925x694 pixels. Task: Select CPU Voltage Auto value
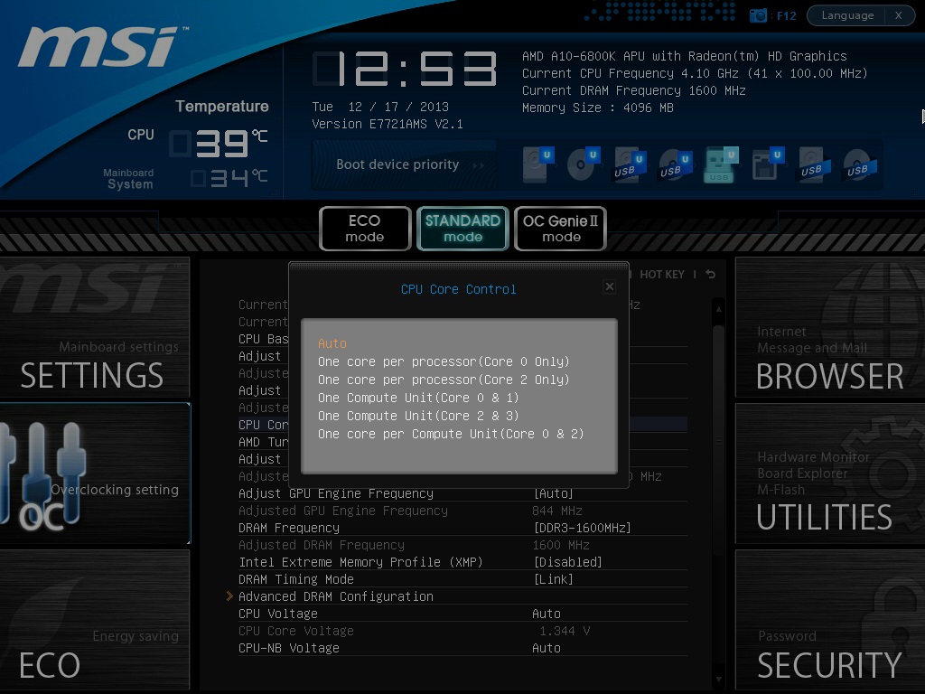click(547, 614)
